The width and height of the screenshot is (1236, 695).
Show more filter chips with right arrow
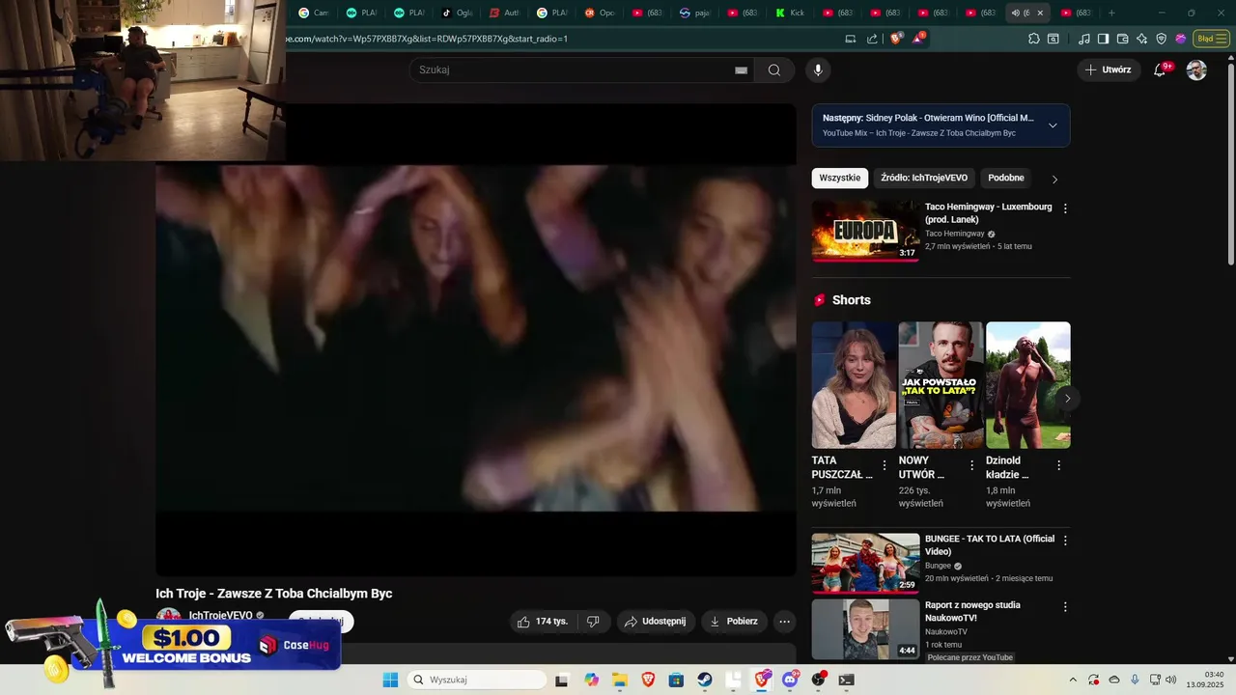coord(1054,179)
